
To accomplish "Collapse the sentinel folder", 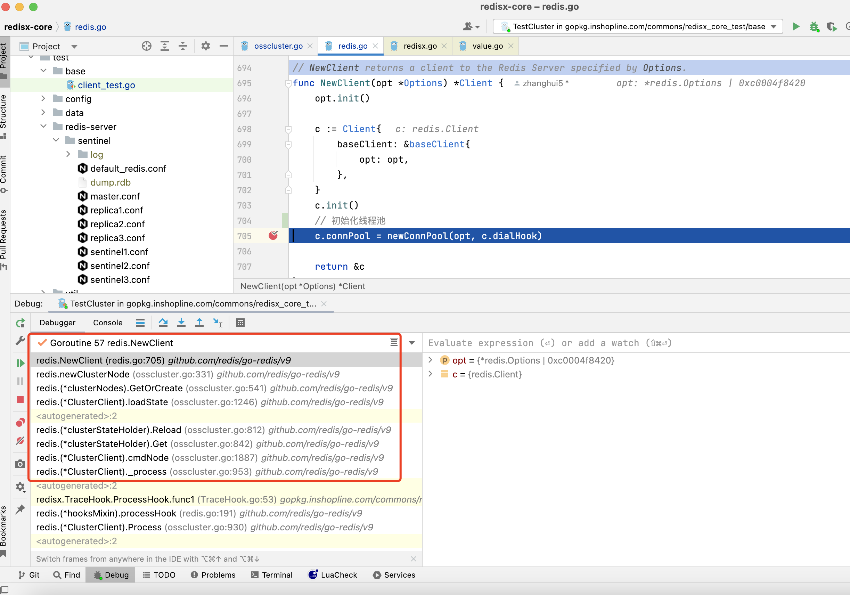I will point(56,140).
